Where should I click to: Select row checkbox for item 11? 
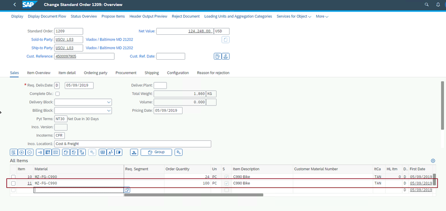click(13, 183)
